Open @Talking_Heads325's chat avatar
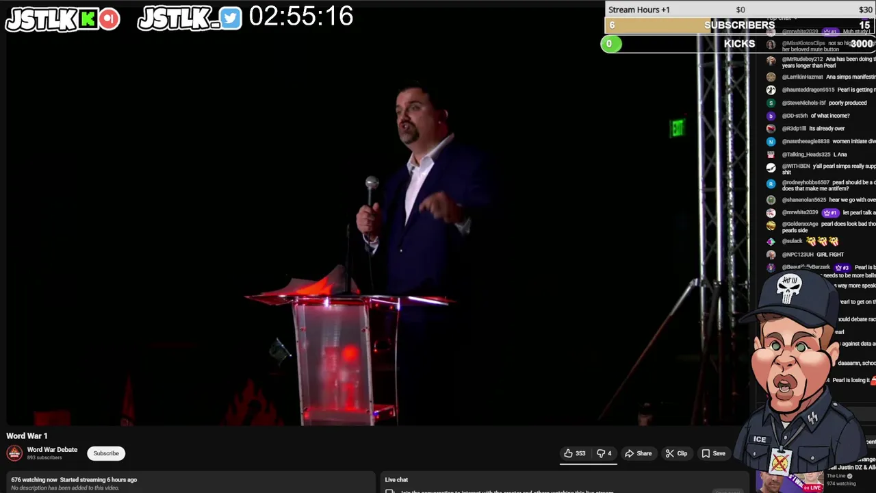 (x=771, y=155)
